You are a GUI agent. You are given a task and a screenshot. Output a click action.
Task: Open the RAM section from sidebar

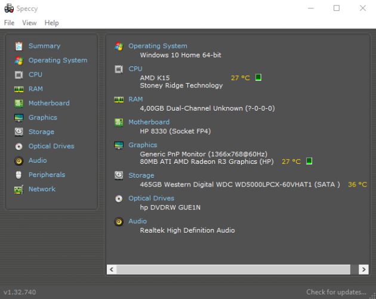point(35,89)
